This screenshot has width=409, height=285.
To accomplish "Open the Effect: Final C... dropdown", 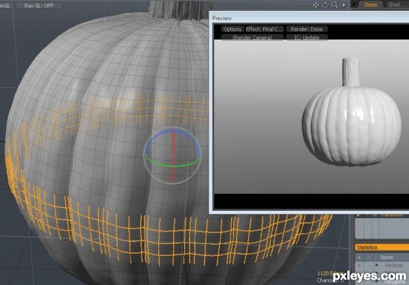I will 264,29.
